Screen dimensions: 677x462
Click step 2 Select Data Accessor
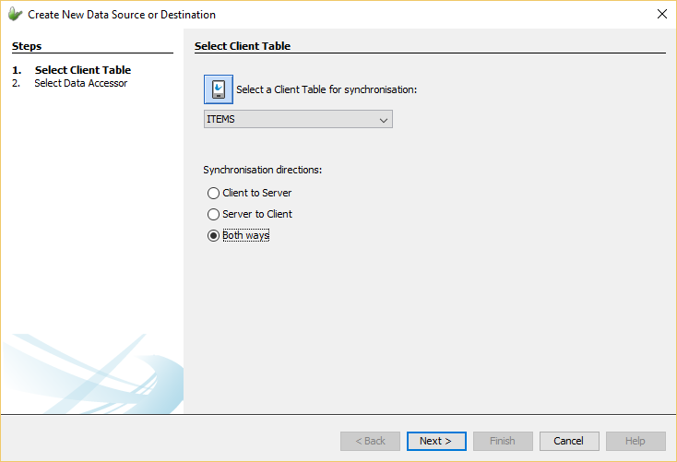[80, 83]
